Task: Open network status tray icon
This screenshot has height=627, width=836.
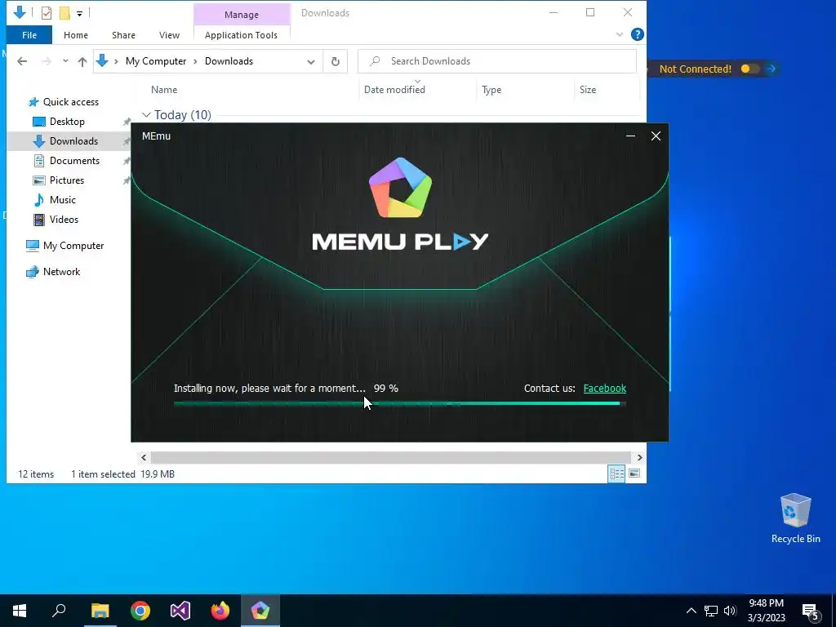Action: click(711, 611)
